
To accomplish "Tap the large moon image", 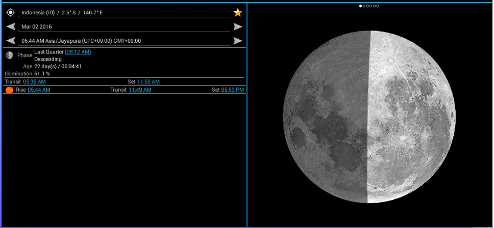I will [369, 117].
